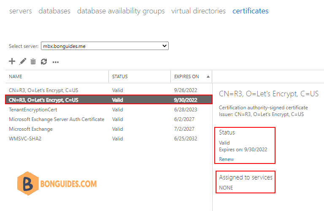Select the Microsoft Exchange certificate expiring 7/2/2027
Viewport: 324px width, 211px height.
pos(109,129)
